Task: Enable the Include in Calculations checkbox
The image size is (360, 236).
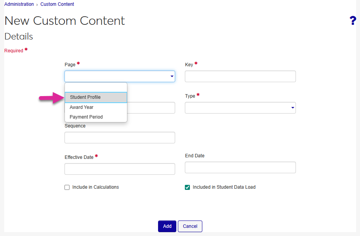Action: tap(67, 188)
